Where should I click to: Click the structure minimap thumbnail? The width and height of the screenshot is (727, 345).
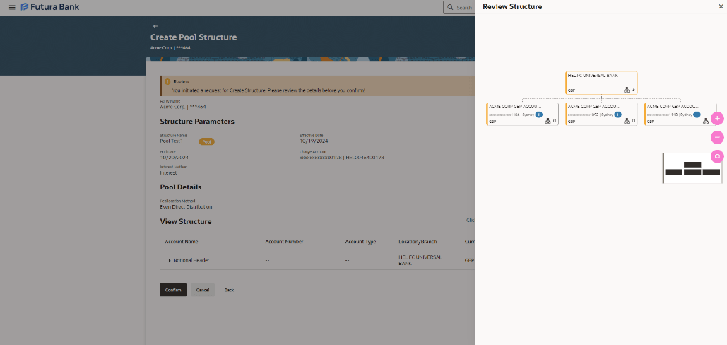click(x=692, y=168)
